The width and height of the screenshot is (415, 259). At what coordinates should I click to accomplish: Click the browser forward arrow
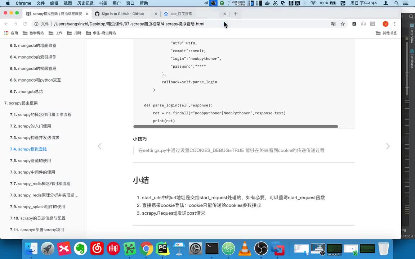pyautogui.click(x=15, y=24)
